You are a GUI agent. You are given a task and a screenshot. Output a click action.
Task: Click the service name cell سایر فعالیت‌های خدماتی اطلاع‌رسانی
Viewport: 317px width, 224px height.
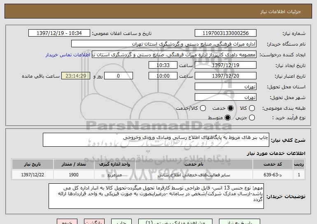(x=194, y=175)
